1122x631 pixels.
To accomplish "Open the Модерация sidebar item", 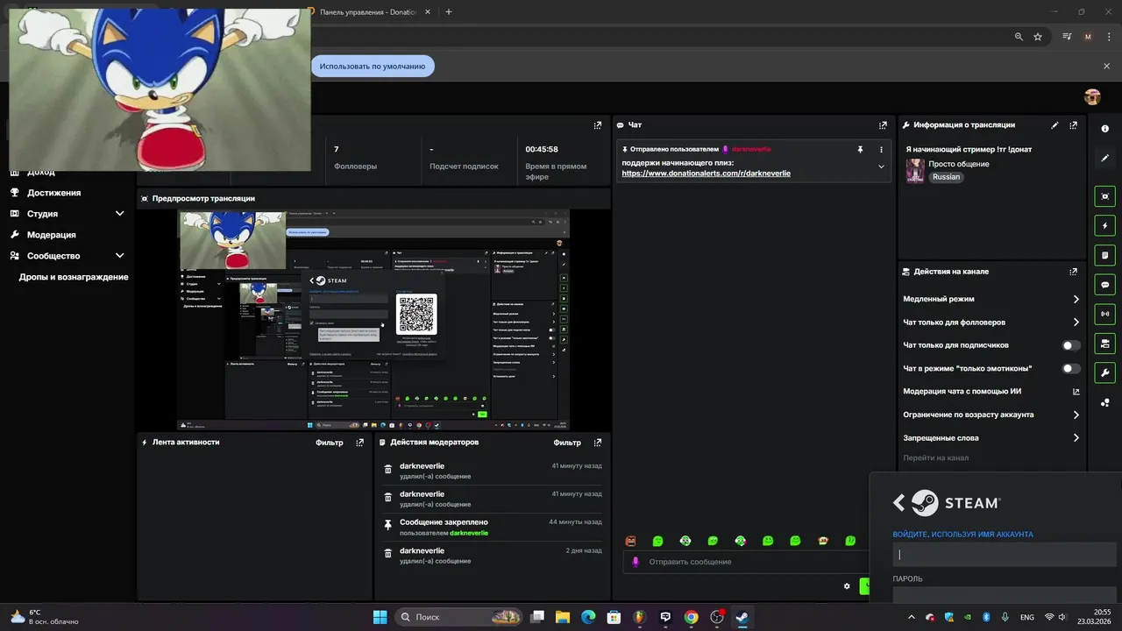I will [x=51, y=235].
